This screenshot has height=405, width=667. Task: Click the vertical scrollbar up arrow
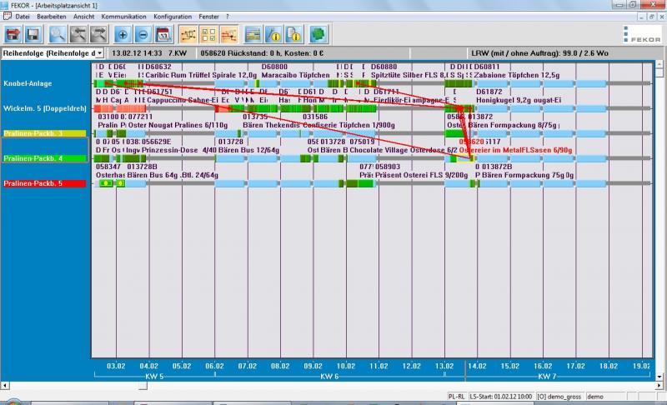tap(659, 65)
